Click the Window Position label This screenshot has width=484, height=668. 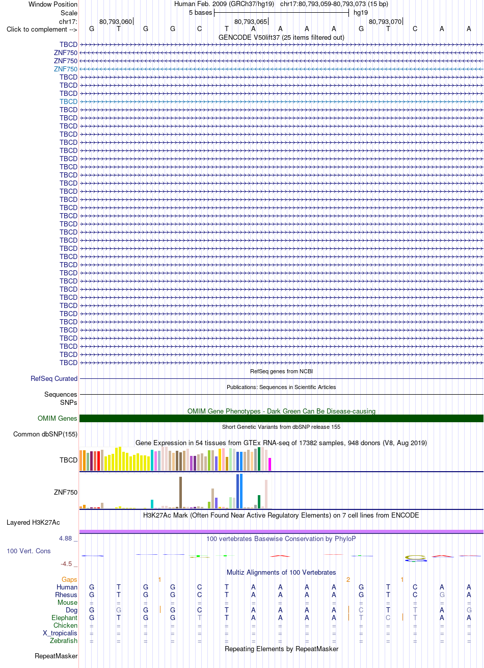pos(53,4)
